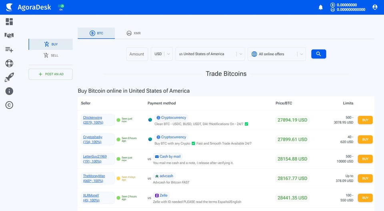The height and width of the screenshot is (211, 384).
Task: Click the globe icon in Chickenwing row
Action: click(x=150, y=120)
